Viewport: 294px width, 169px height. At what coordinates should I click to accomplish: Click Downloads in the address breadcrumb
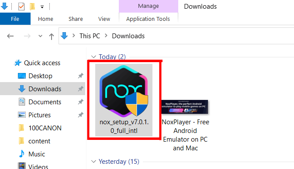[x=128, y=36]
